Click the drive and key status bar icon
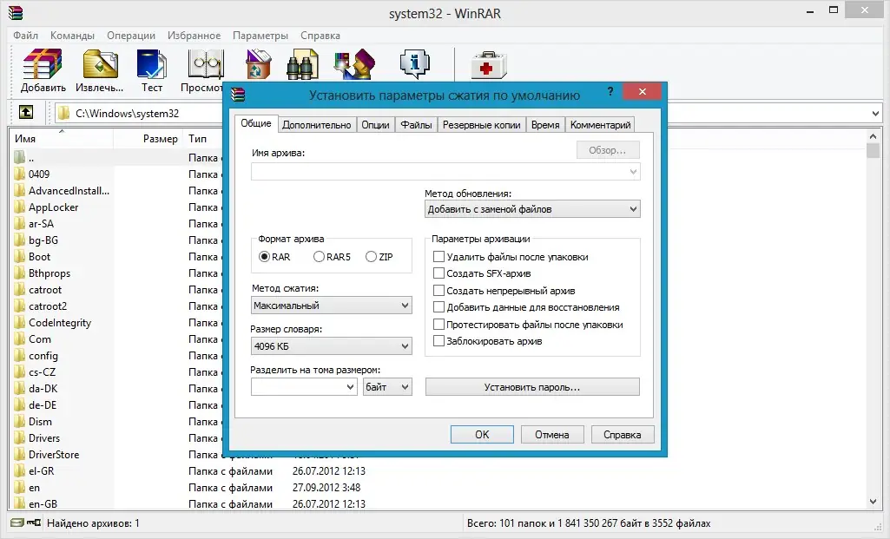 pos(25,523)
